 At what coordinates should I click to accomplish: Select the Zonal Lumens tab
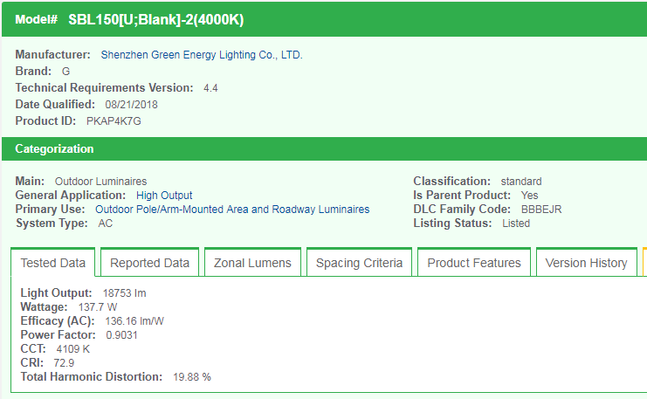pos(252,263)
